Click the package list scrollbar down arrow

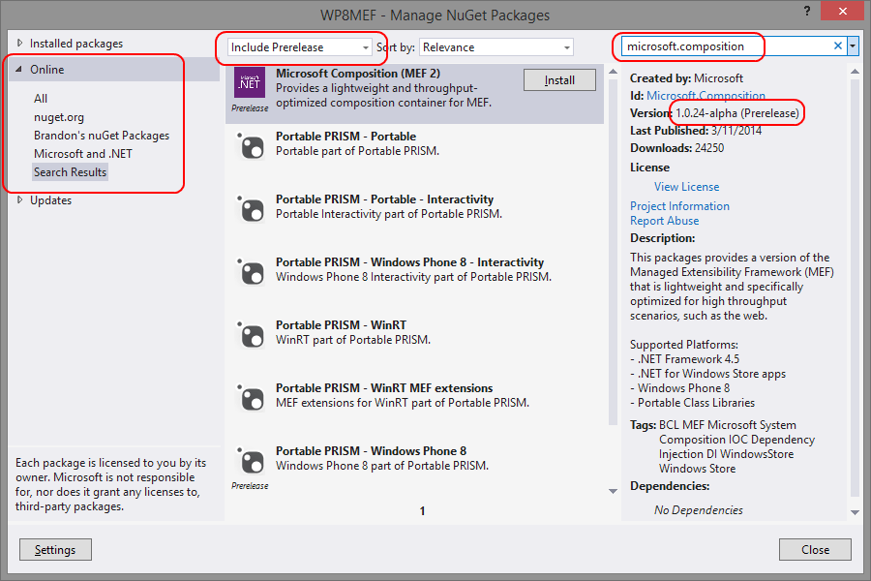613,491
